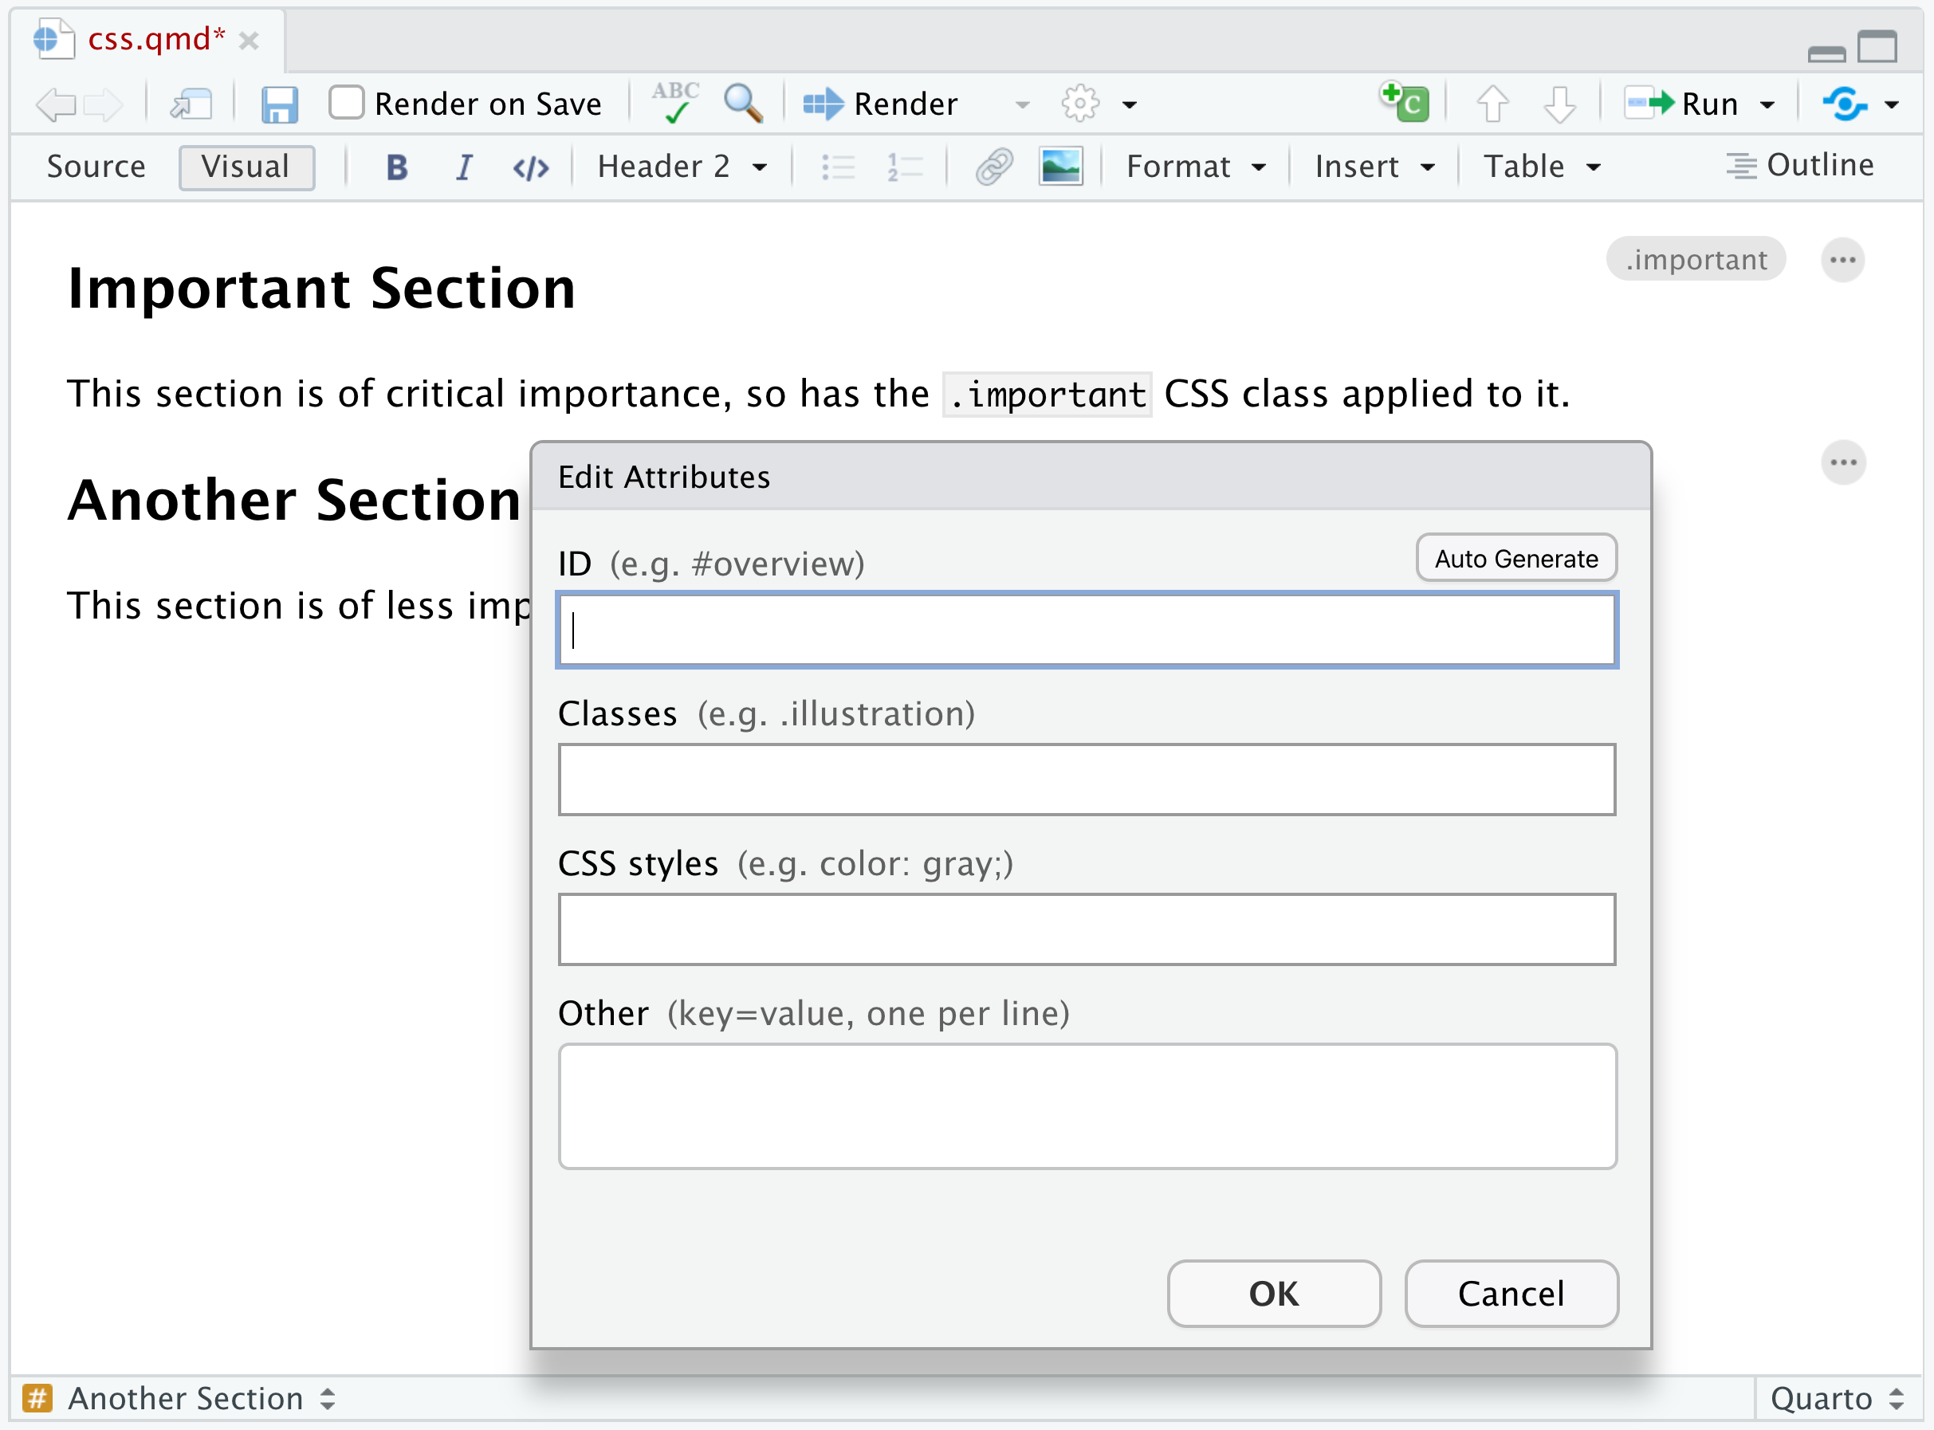Click the Auto Generate button
Image resolution: width=1934 pixels, height=1430 pixels.
click(x=1515, y=558)
